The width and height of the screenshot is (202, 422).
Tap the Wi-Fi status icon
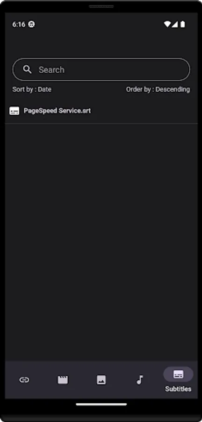click(x=167, y=24)
